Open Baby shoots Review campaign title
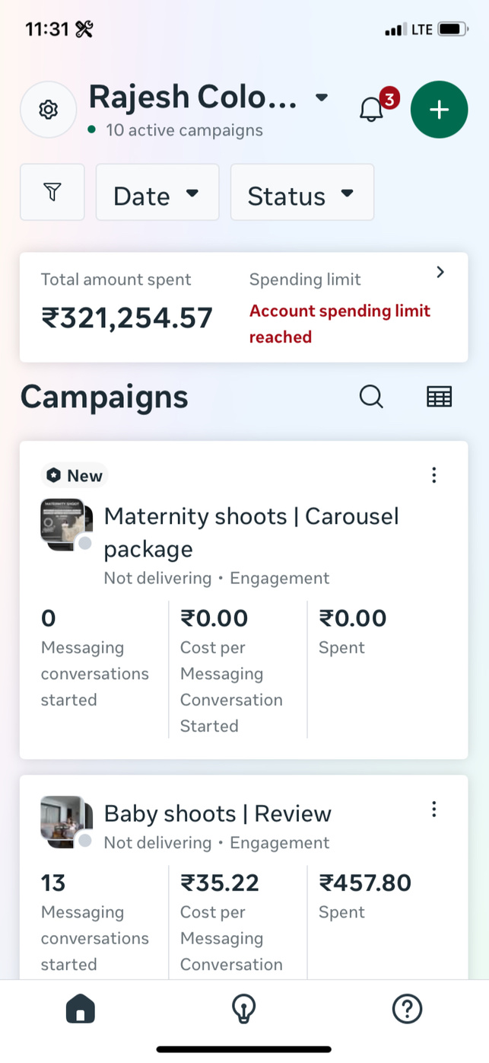This screenshot has height=1063, width=489. tap(218, 813)
